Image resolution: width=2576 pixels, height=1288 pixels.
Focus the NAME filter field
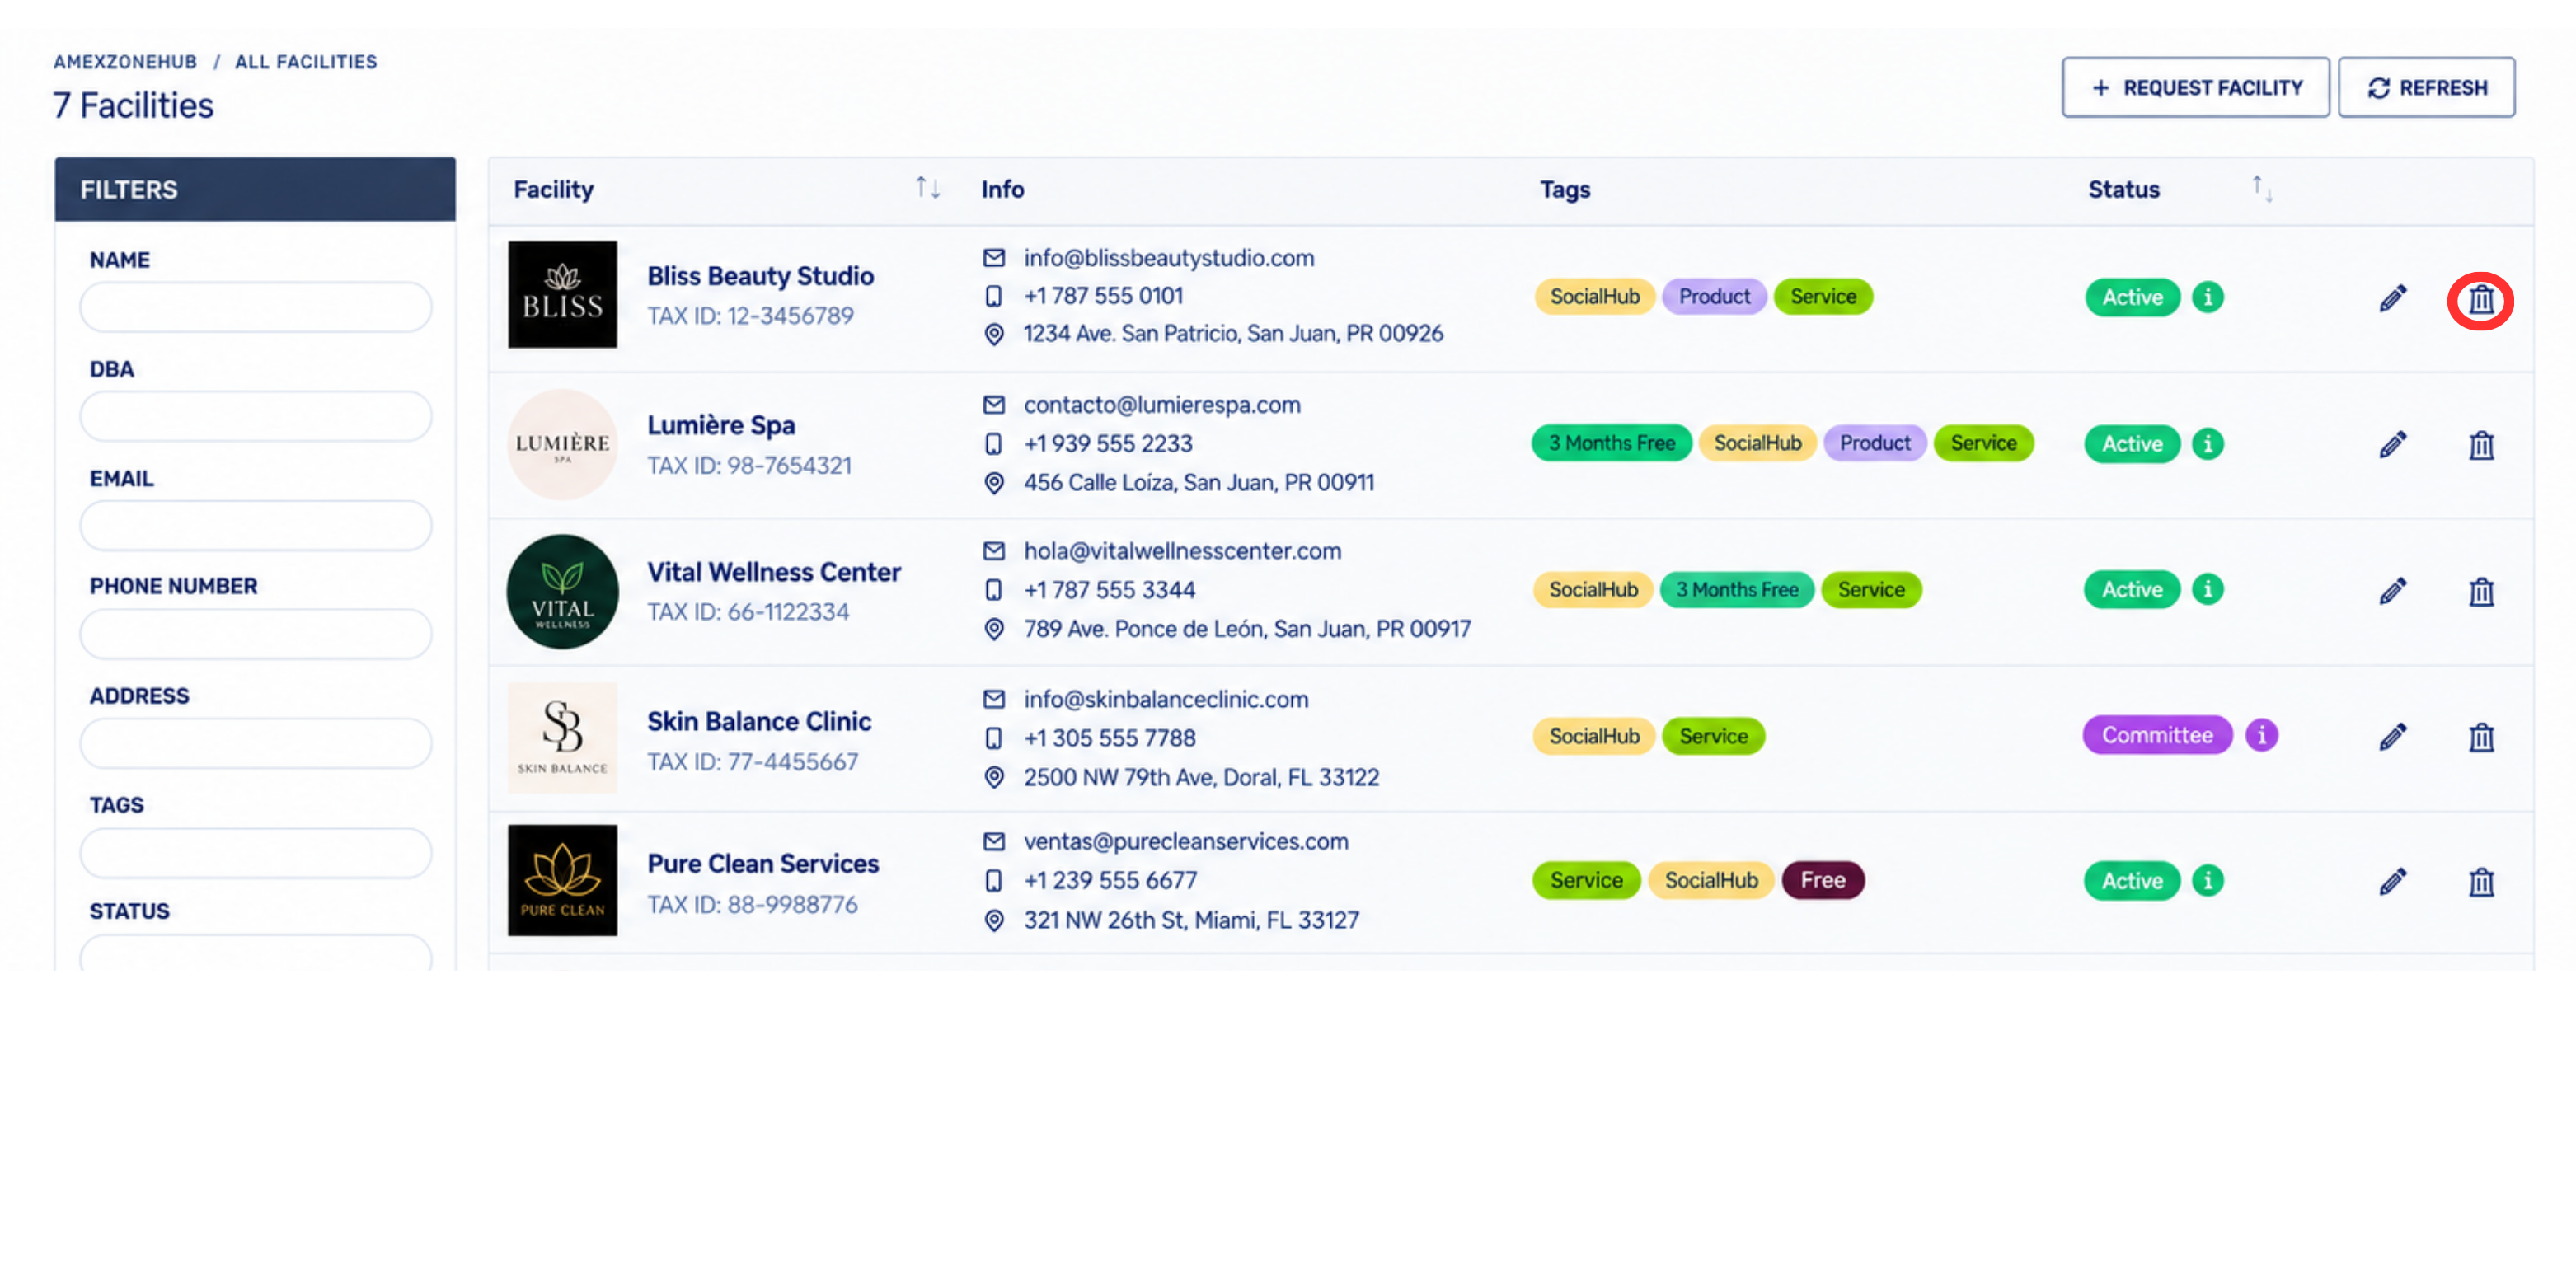click(x=256, y=307)
